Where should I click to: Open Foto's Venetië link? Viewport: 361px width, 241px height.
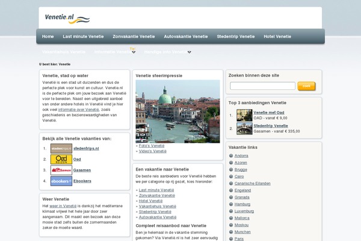152,146
